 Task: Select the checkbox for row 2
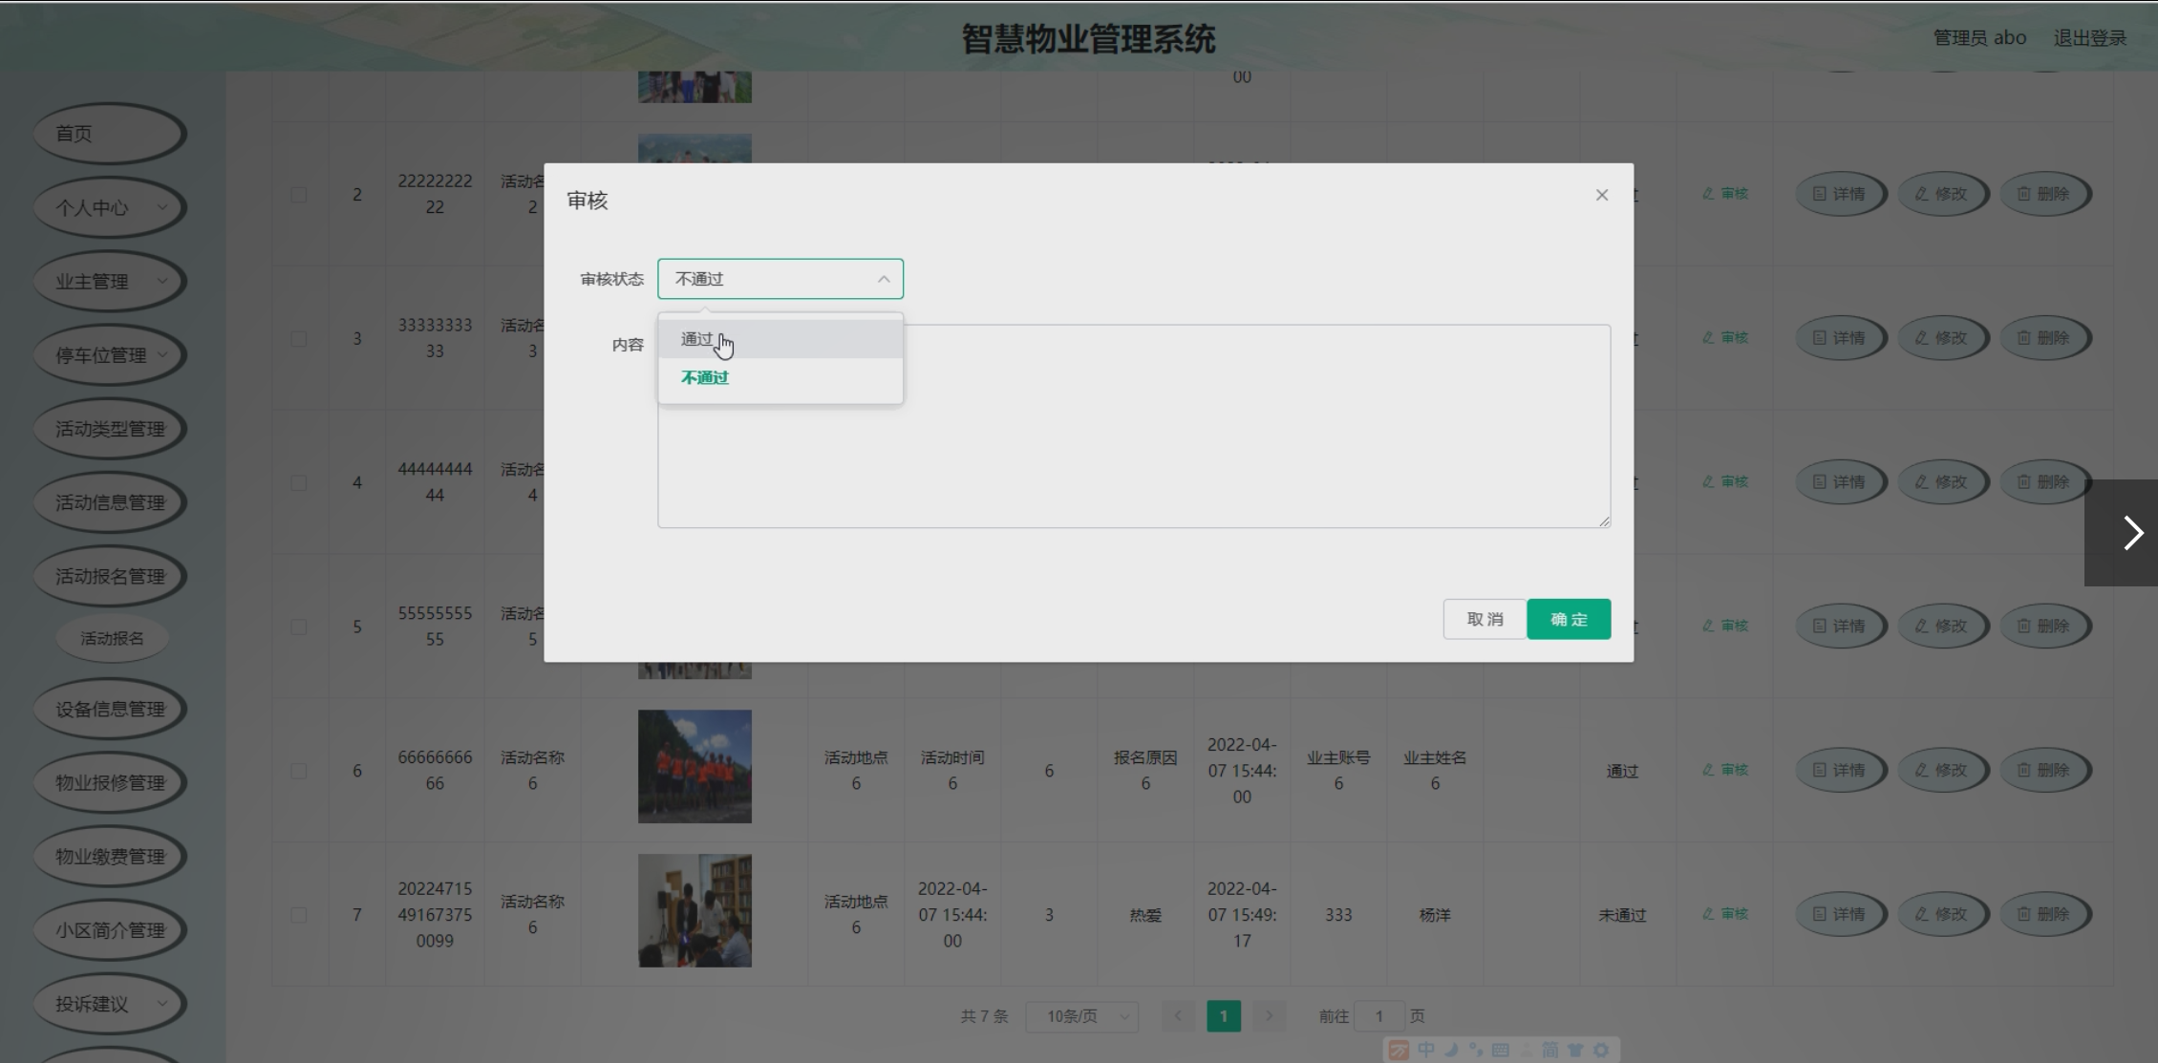click(299, 195)
